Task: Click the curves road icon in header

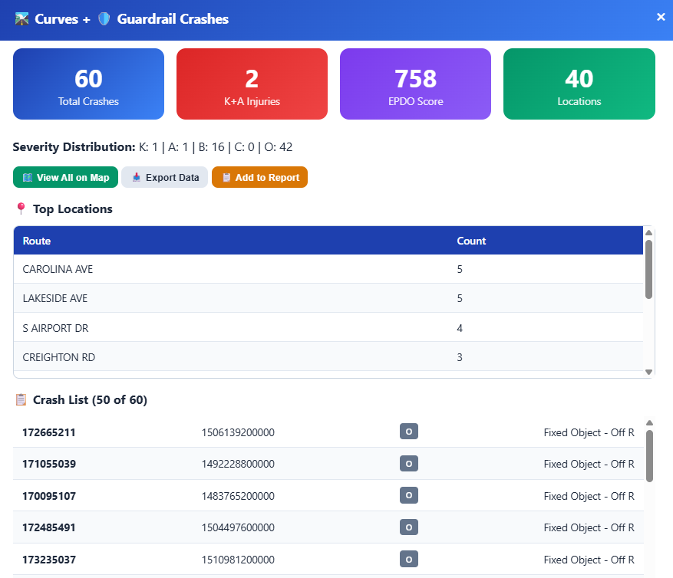Action: (x=22, y=19)
